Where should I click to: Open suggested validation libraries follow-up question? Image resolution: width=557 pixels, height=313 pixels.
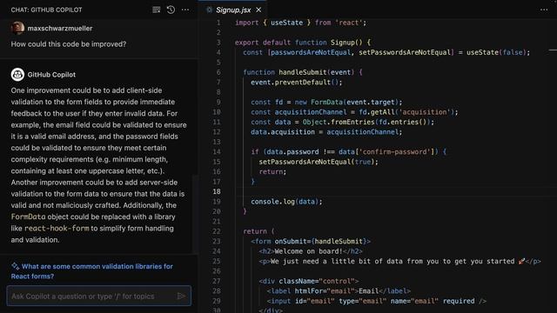tap(92, 271)
